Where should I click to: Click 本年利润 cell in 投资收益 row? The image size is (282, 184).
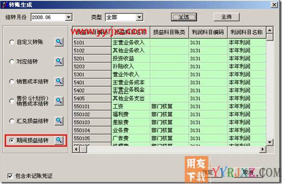(247, 59)
